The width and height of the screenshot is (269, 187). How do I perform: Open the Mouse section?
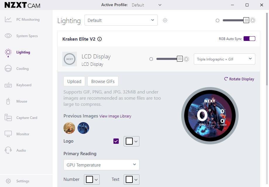click(22, 101)
